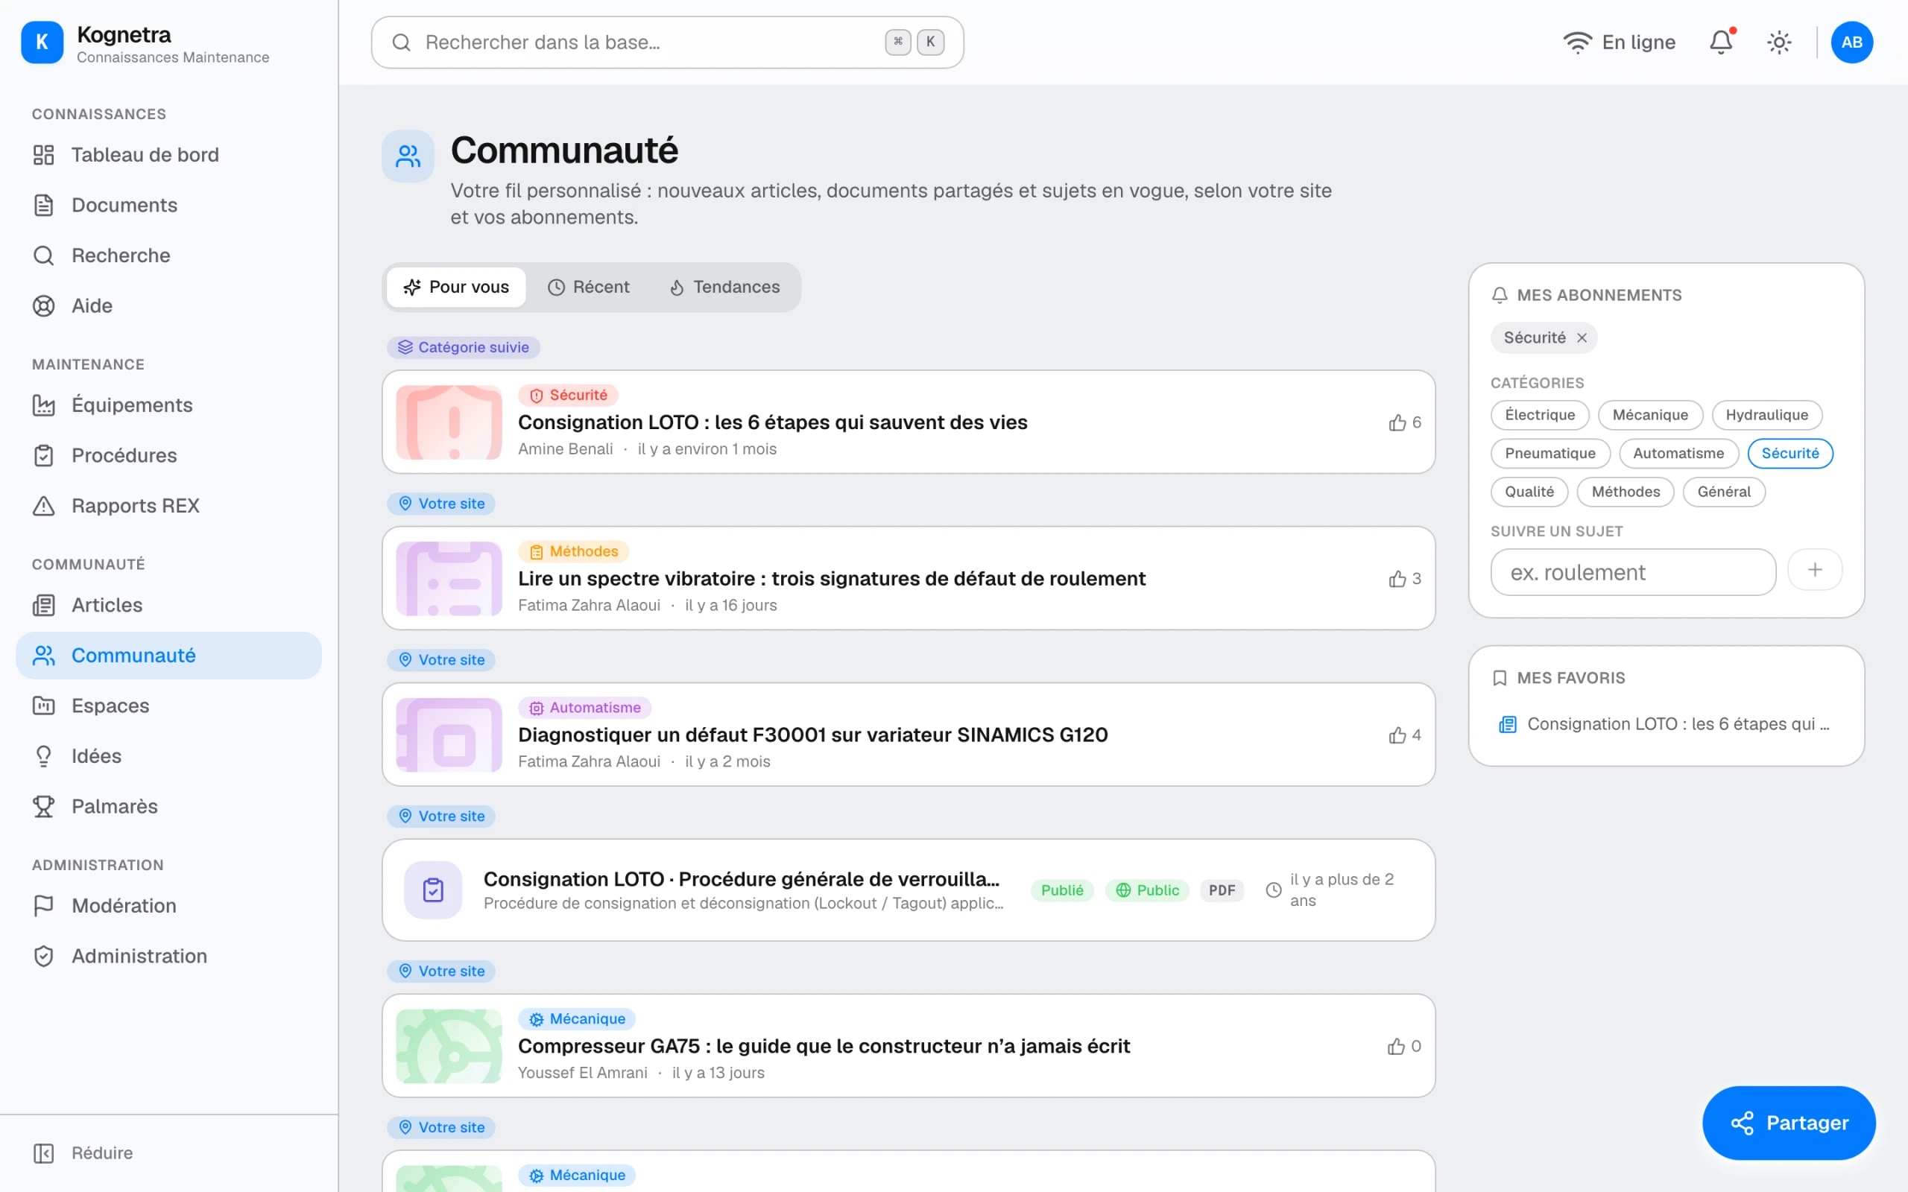Toggle the Électrique category chip
The height and width of the screenshot is (1192, 1908).
pyautogui.click(x=1540, y=416)
